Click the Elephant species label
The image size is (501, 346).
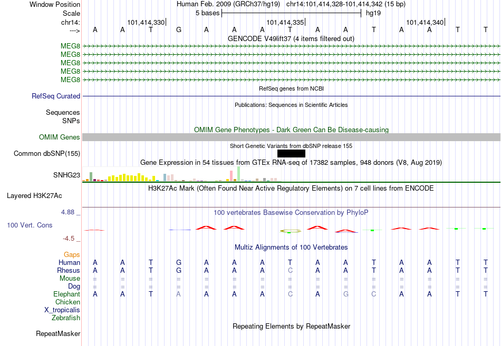tap(67, 294)
